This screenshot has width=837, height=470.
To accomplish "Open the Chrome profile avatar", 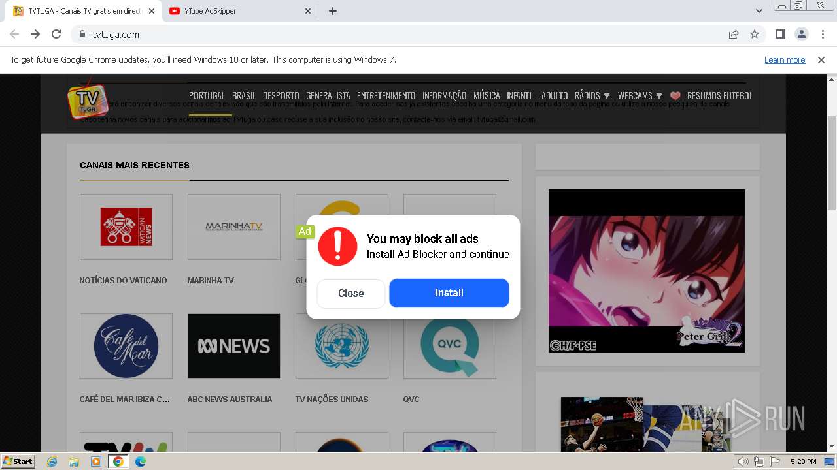I will [x=801, y=34].
